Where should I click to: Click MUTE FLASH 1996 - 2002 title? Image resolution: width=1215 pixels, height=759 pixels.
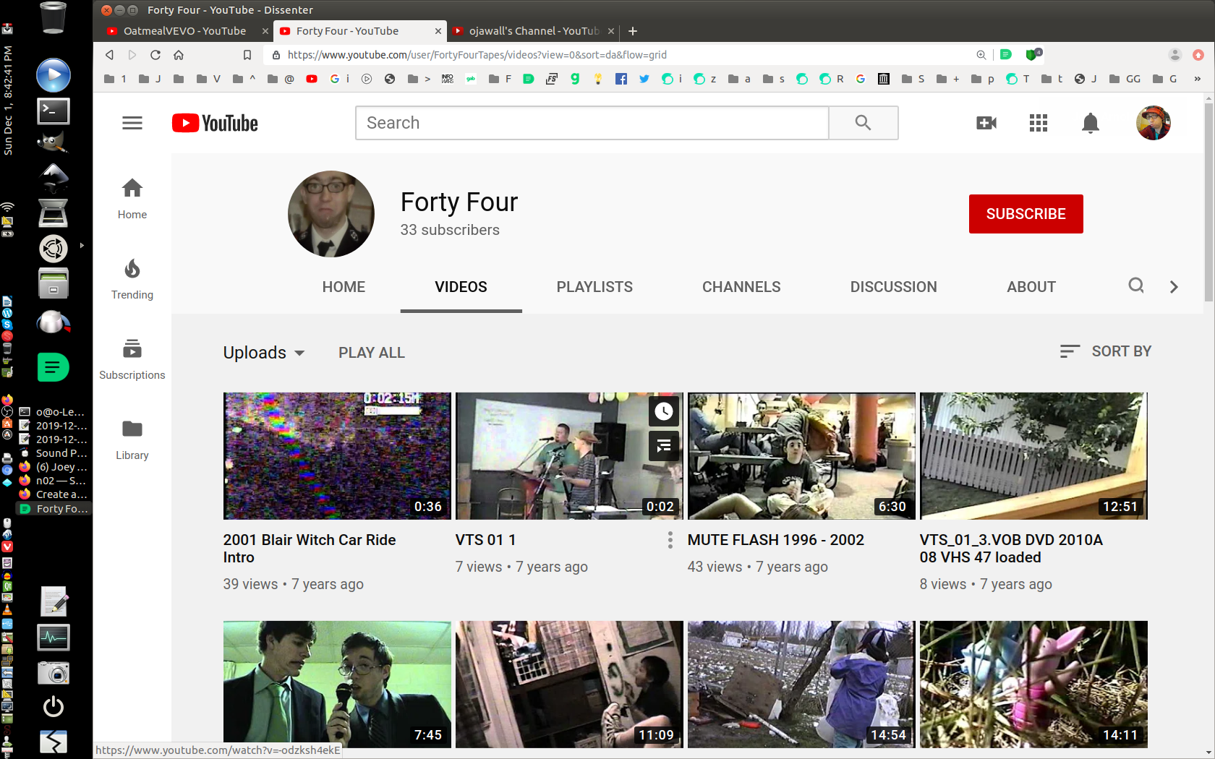pyautogui.click(x=776, y=540)
